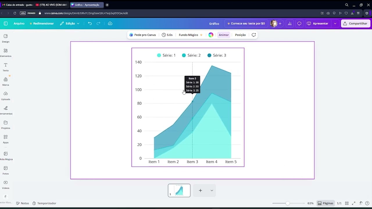This screenshot has width=372, height=209.
Task: Click the browser snapshot camera icon
Action: coord(328,13)
